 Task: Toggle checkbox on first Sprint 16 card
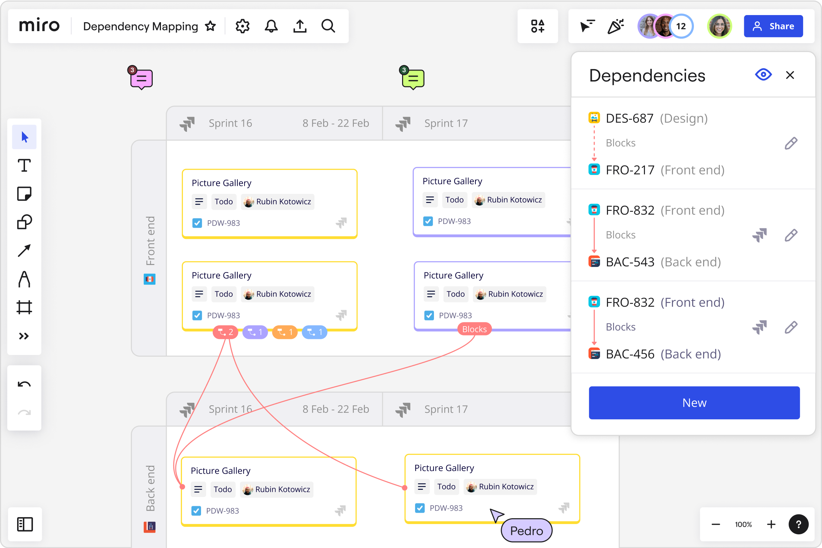(x=197, y=223)
